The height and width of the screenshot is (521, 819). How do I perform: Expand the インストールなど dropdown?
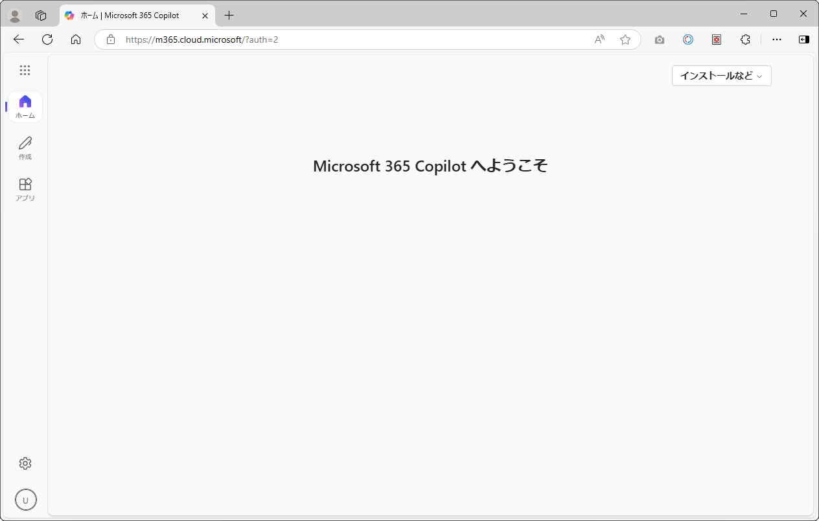[721, 76]
